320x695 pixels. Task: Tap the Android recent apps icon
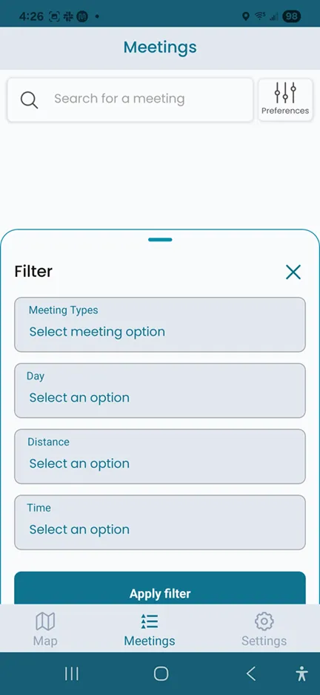pos(72,673)
